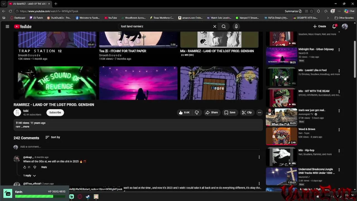Click the browser address bar URL
The width and height of the screenshot is (357, 201).
[49, 11]
